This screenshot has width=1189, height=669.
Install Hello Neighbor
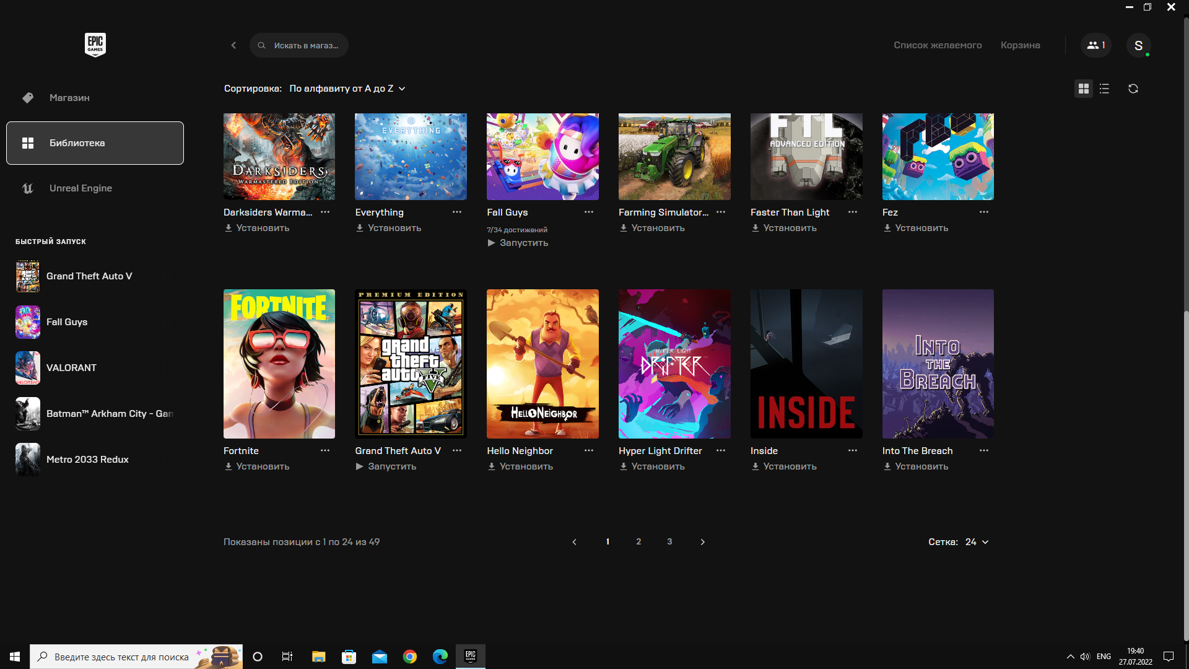pyautogui.click(x=520, y=466)
